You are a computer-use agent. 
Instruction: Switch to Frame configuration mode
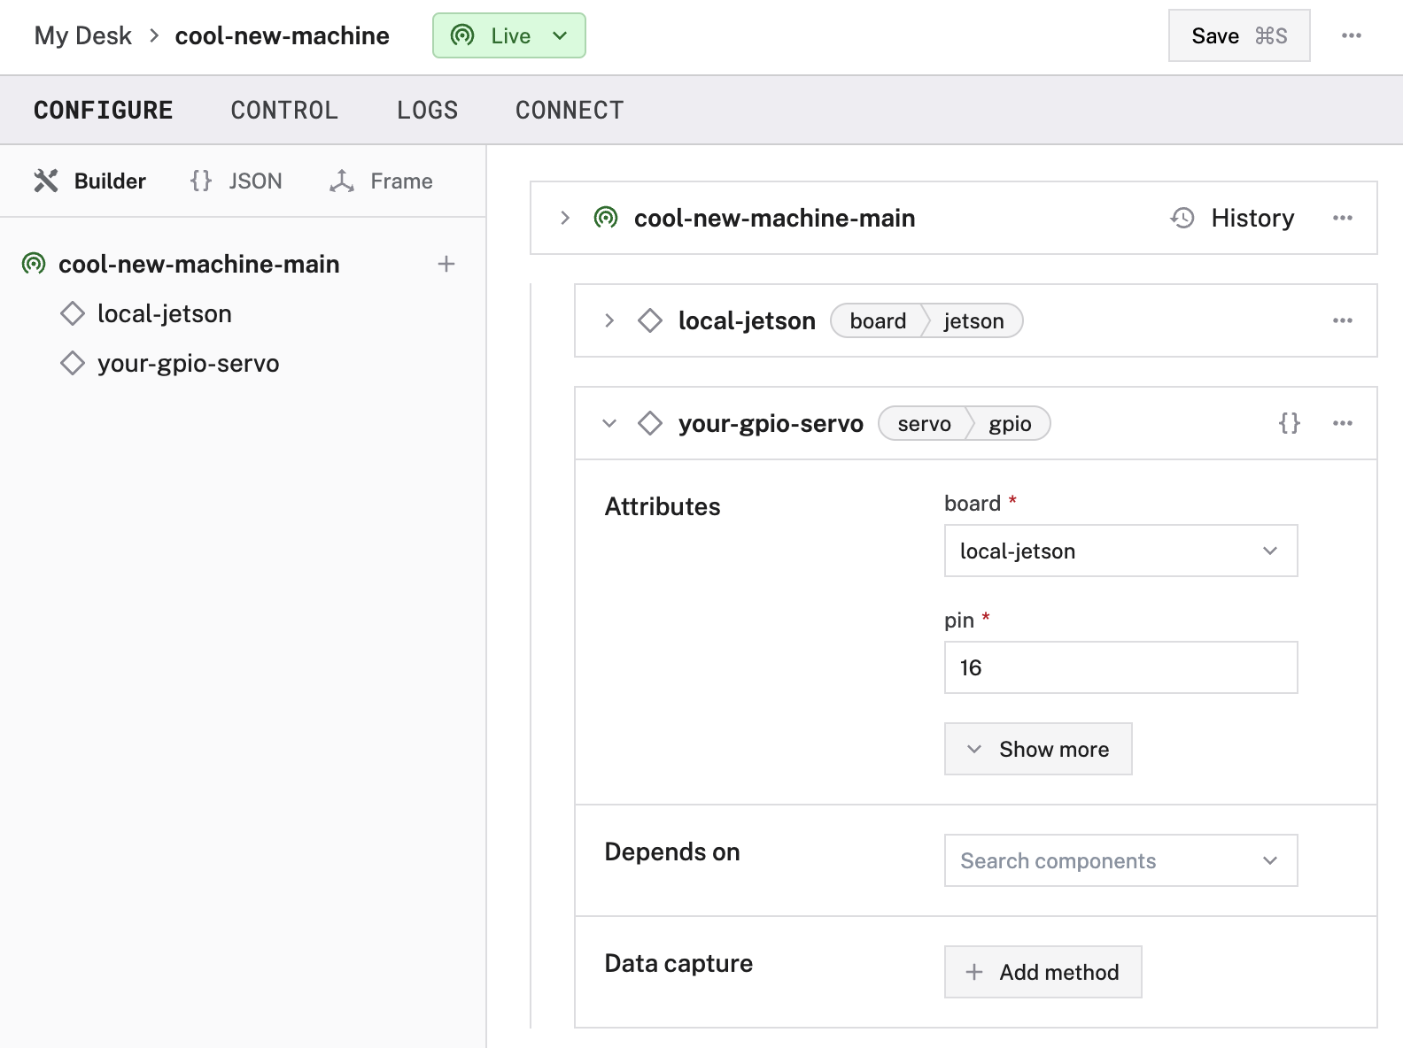(382, 181)
